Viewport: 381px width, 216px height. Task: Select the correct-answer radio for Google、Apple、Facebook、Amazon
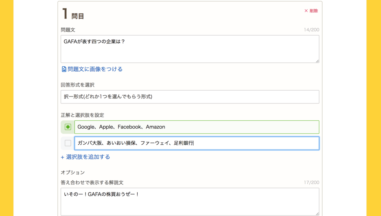(68, 127)
